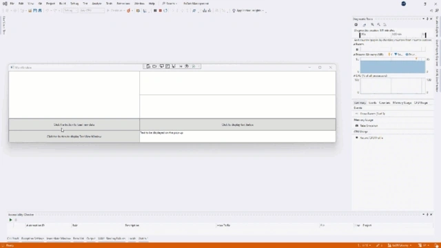Image resolution: width=441 pixels, height=248 pixels.
Task: Pin the Diagnostic Tools panel
Action: 427,19
